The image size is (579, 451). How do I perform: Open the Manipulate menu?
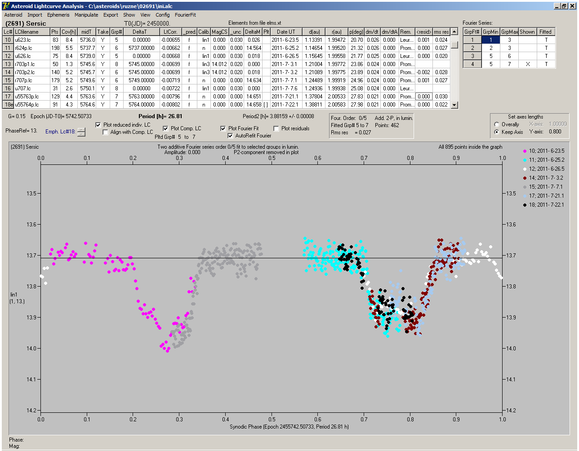[86, 15]
